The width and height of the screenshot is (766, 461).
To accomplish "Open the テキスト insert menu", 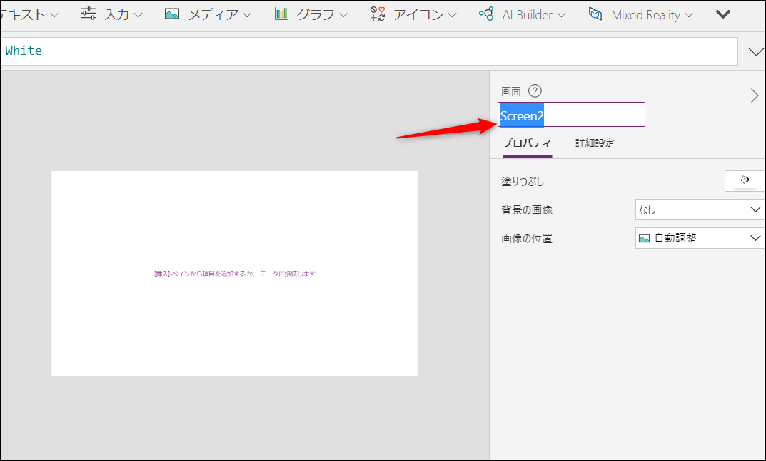I will pyautogui.click(x=29, y=15).
